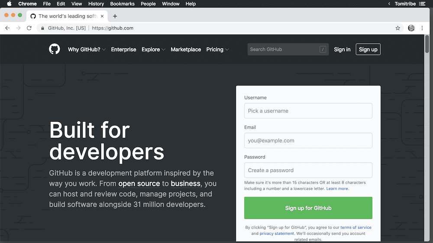Click the address bar URL github.com
This screenshot has width=433, height=243.
113,28
